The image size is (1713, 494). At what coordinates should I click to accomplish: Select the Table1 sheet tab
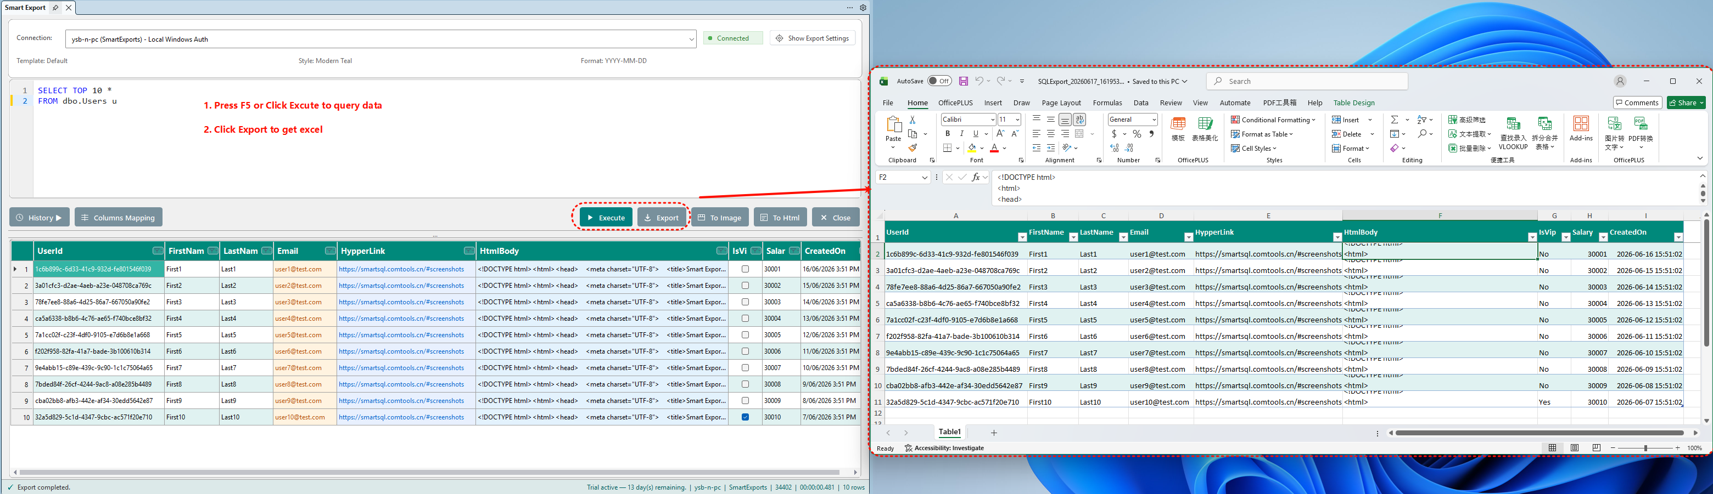950,432
